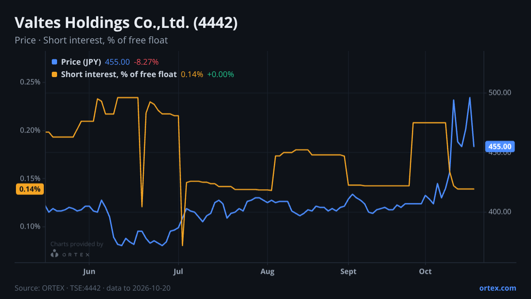The width and height of the screenshot is (531, 299).
Task: Click the Sept x-axis label
Action: (349, 271)
